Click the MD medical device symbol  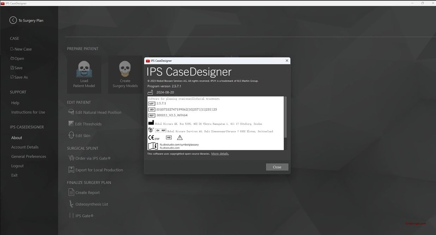tap(169, 138)
